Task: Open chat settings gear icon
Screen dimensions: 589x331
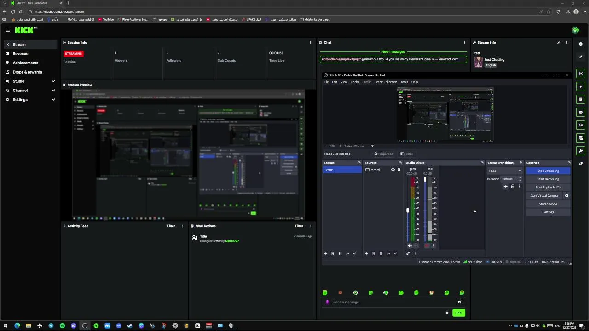Action: pyautogui.click(x=447, y=313)
